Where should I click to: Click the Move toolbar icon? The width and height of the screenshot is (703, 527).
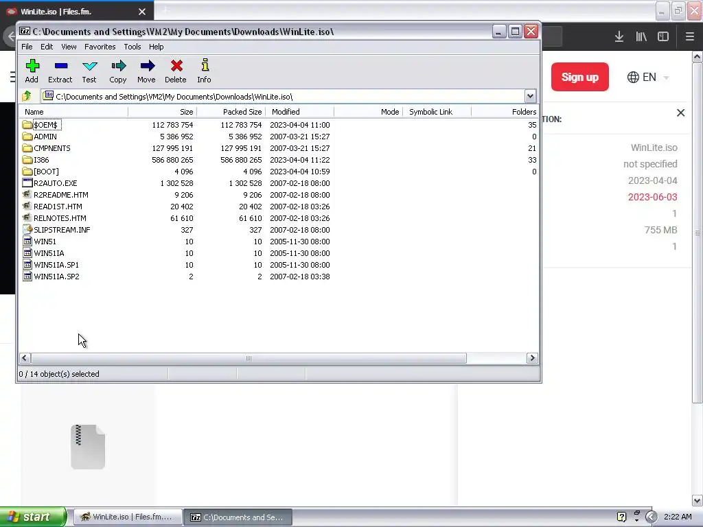point(147,66)
